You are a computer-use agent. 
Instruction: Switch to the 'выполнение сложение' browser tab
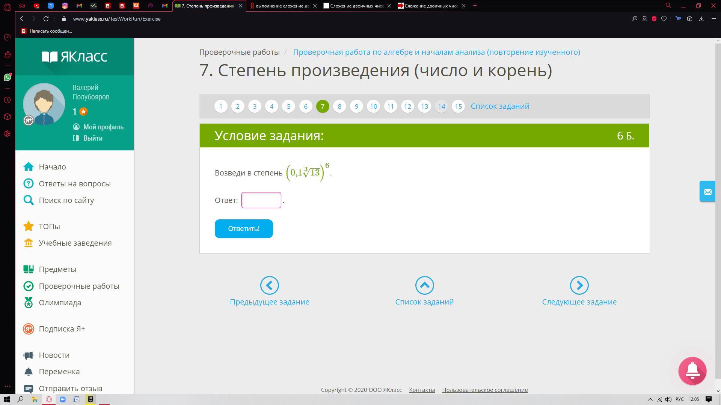(282, 6)
